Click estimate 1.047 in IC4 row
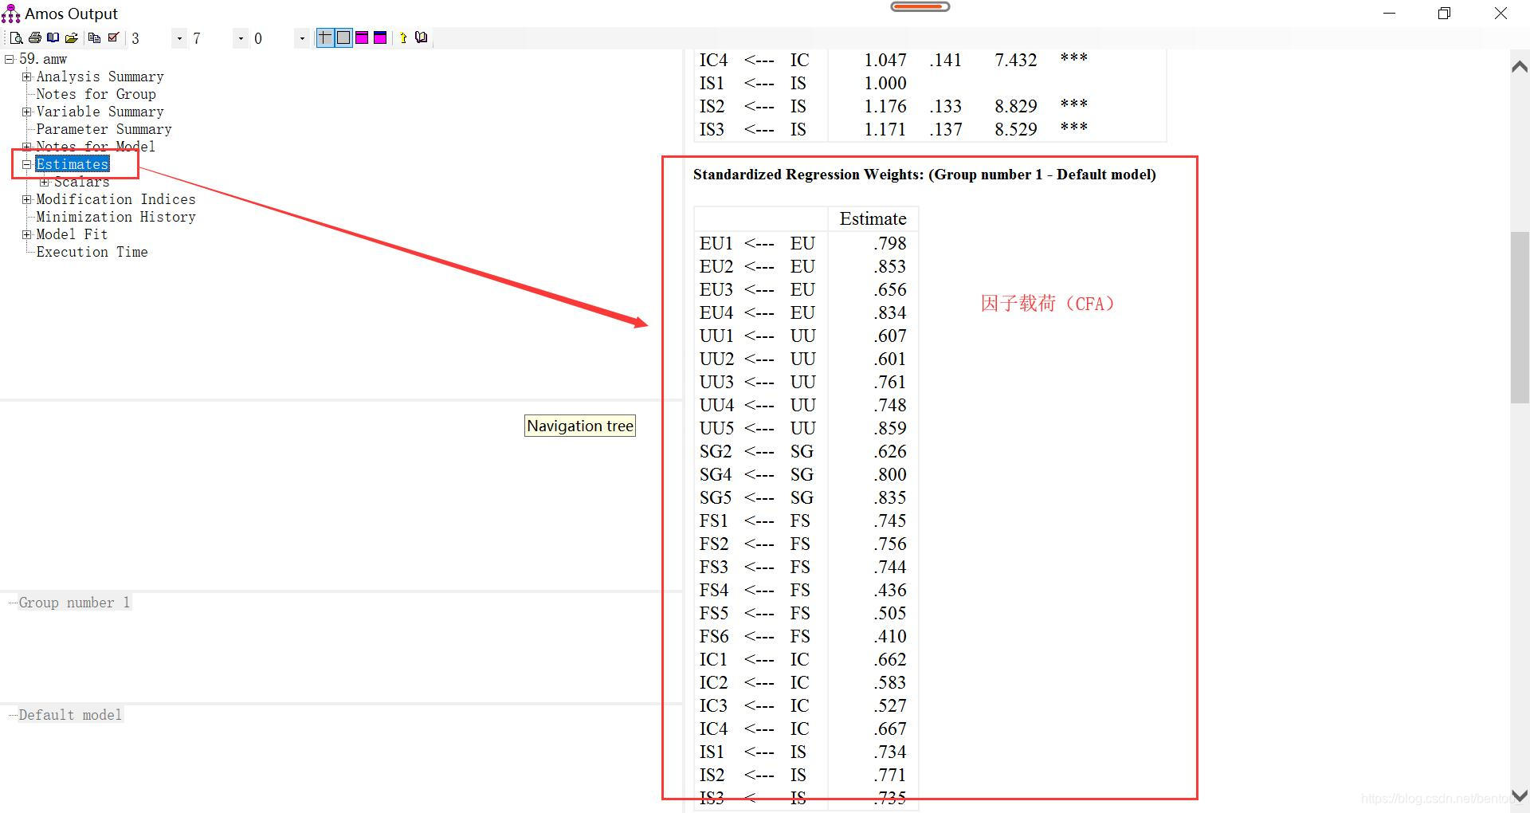The image size is (1530, 813). tap(885, 60)
